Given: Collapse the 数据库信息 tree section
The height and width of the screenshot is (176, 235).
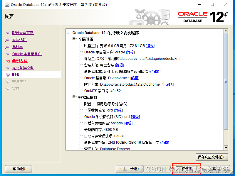Looking at the screenshot, I should pos(74,97).
